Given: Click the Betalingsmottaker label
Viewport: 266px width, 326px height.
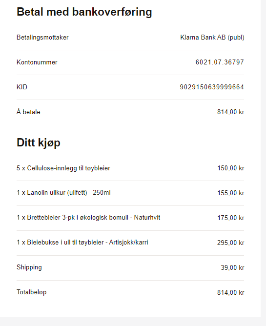Looking at the screenshot, I should coord(42,38).
